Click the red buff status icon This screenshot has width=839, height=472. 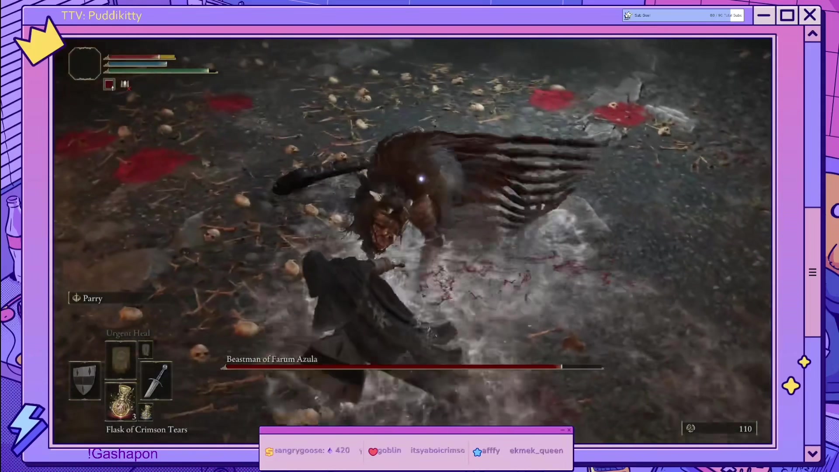(x=109, y=84)
